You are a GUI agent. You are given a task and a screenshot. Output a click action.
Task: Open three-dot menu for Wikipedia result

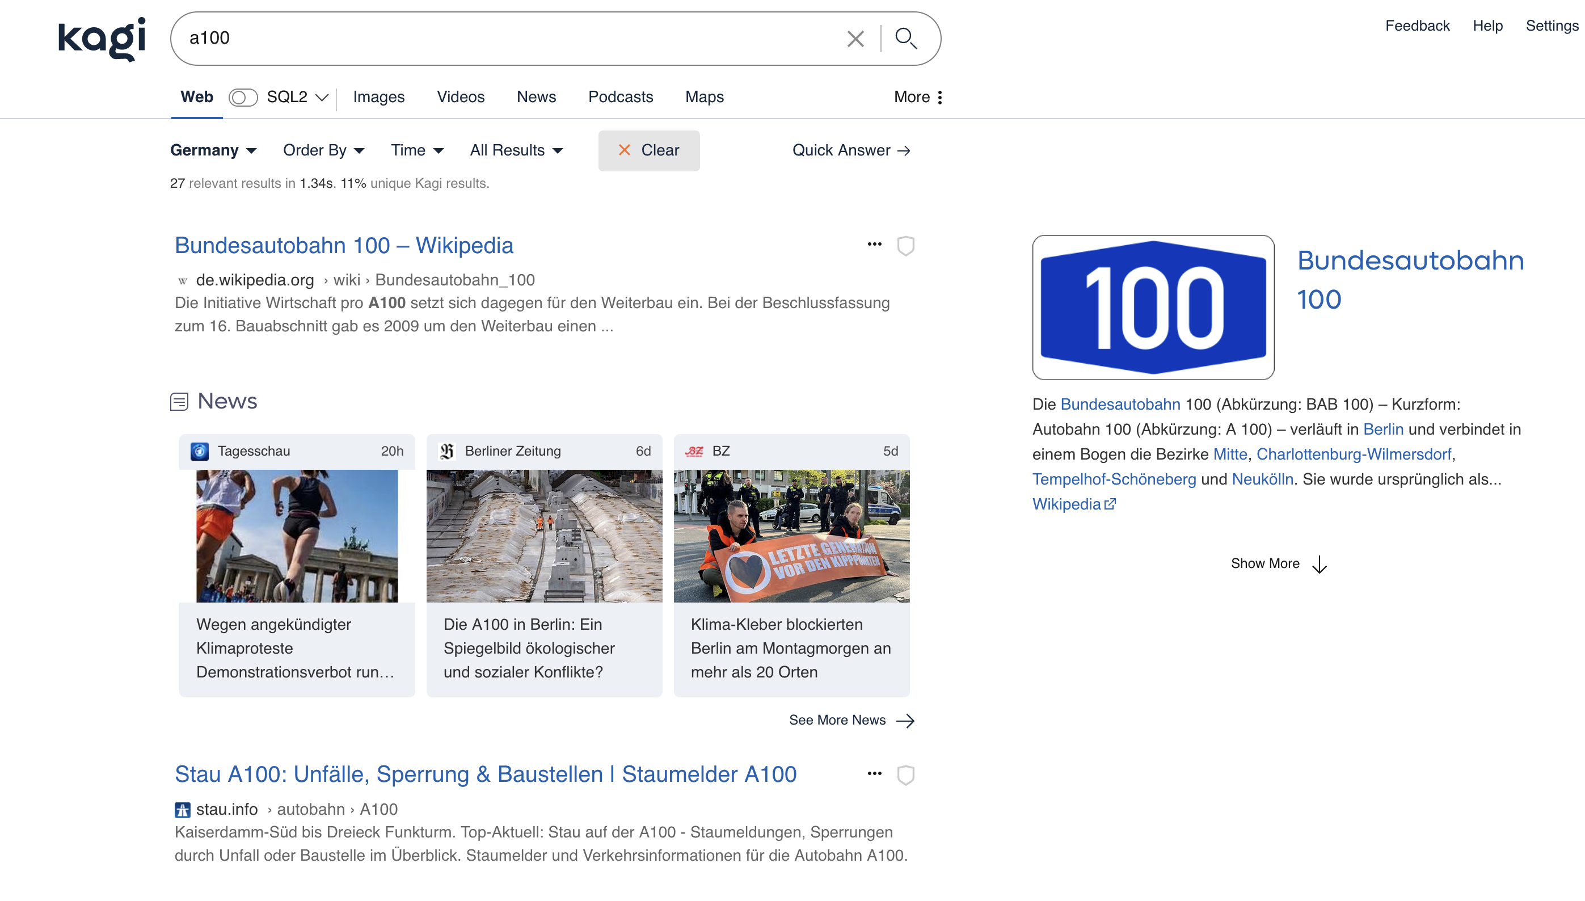point(874,245)
